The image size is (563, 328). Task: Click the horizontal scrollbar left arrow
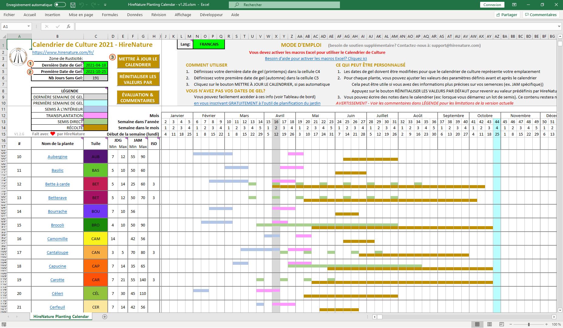(x=375, y=317)
